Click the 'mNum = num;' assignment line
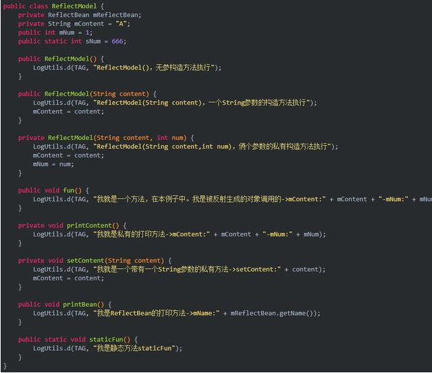 point(53,164)
